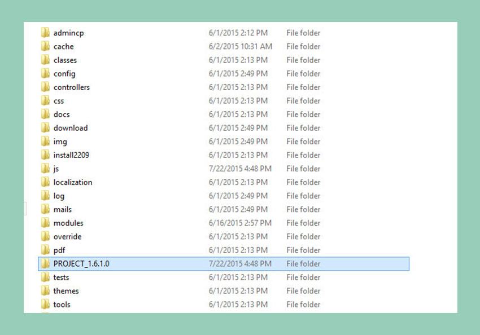Viewport: 480px width, 335px height.
Task: Select the PROJECT_1.6.1.0 folder icon
Action: click(45, 263)
